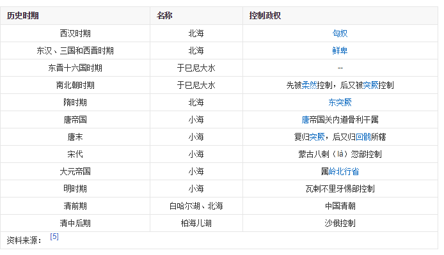Select the 西汉时期 cell
The width and height of the screenshot is (444, 255).
75,33
